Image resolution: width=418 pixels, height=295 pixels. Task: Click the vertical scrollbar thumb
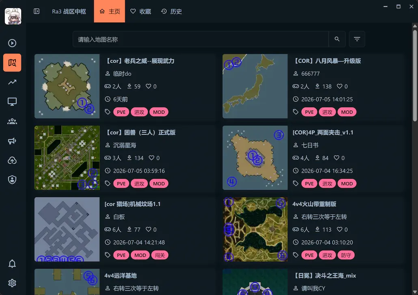pyautogui.click(x=415, y=75)
